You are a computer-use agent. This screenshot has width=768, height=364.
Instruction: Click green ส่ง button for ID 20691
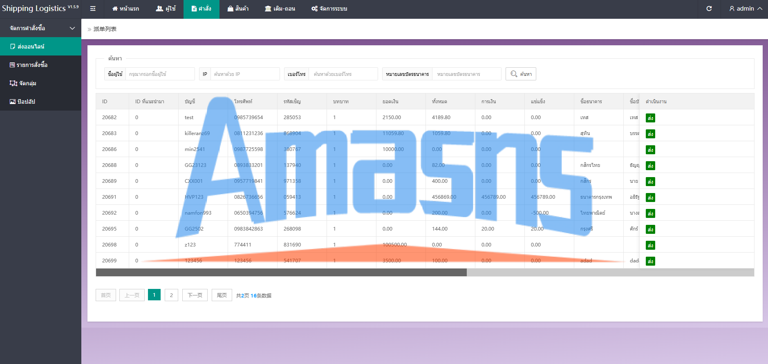(x=650, y=198)
